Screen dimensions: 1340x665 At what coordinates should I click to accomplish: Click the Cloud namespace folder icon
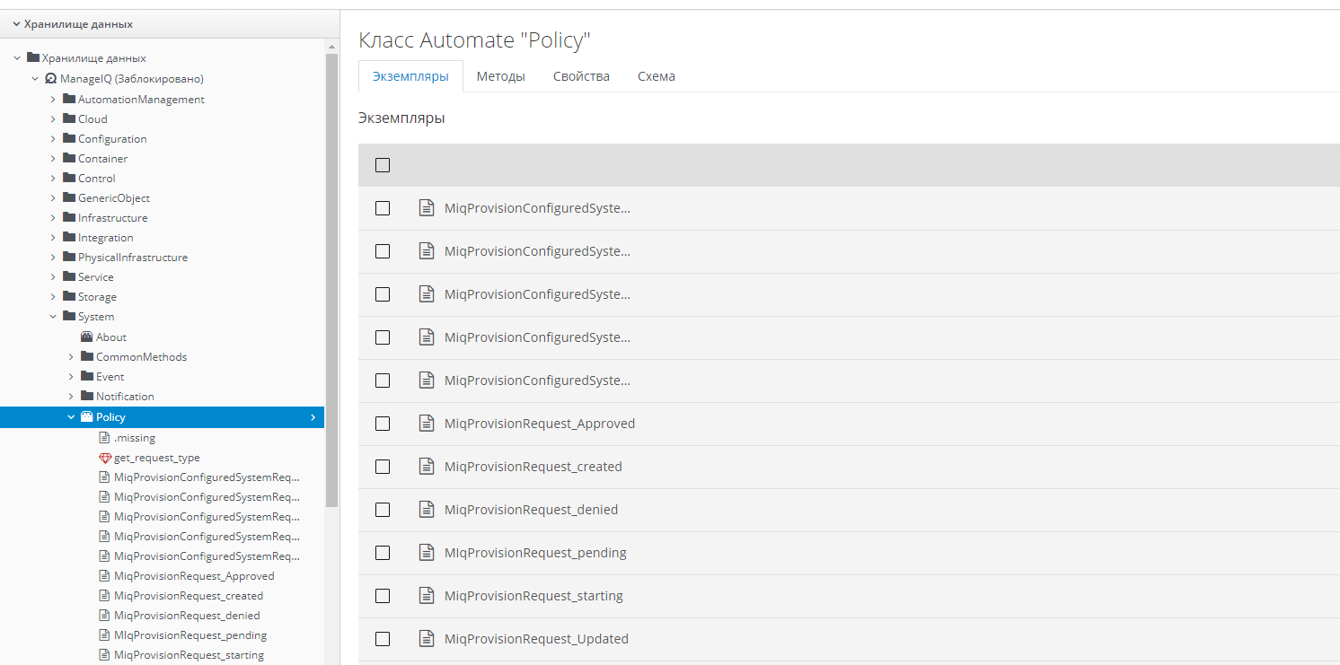69,118
